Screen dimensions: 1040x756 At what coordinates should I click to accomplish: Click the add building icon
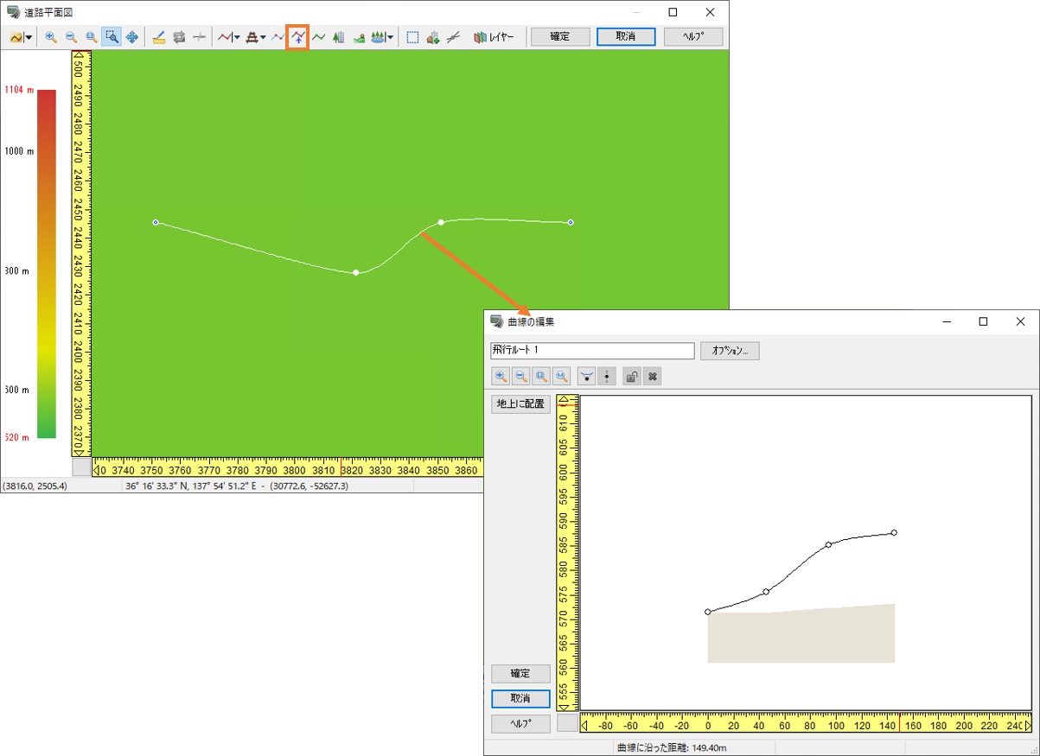pyautogui.click(x=433, y=37)
